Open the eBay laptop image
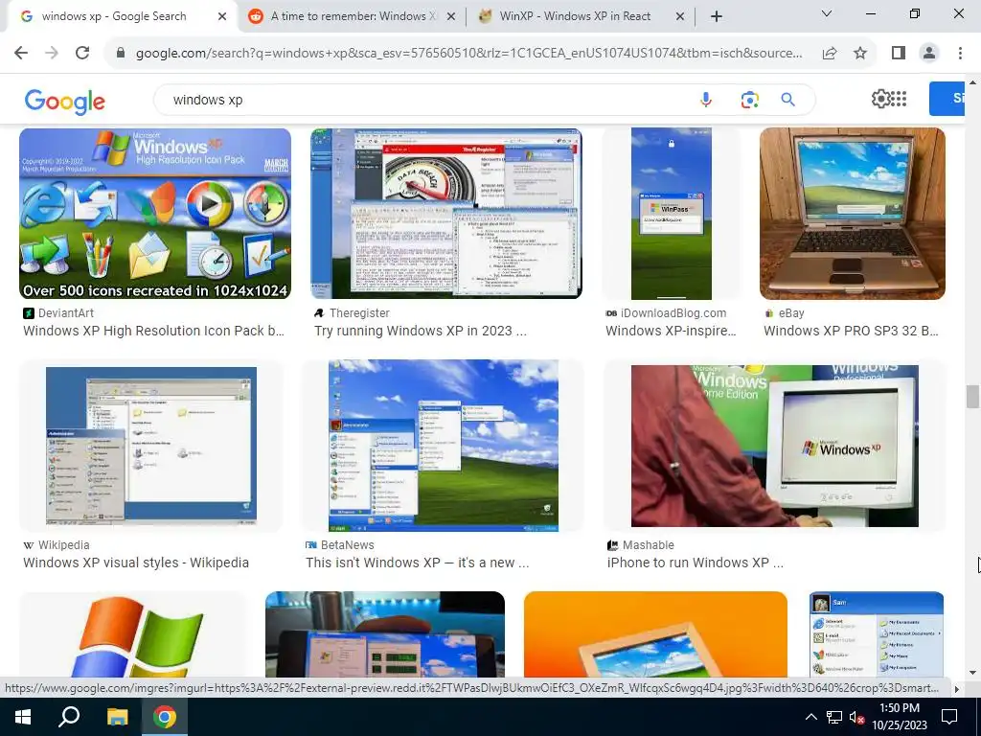Viewport: 981px width, 736px height. 852,214
